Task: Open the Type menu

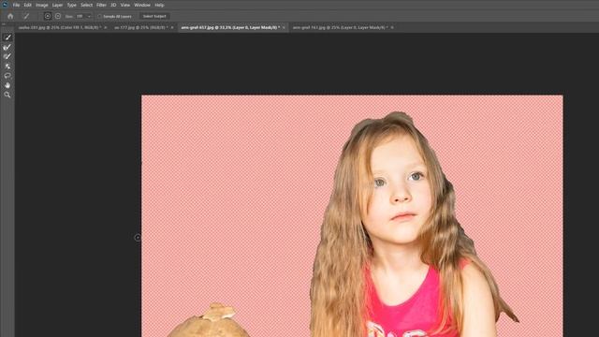Action: 71,5
